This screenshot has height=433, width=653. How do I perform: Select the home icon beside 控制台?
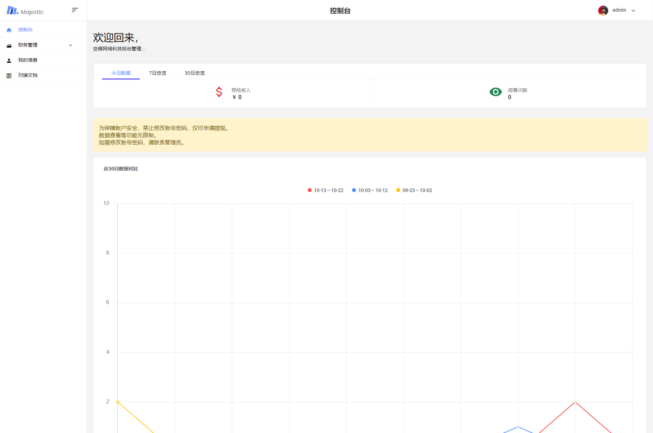pos(9,30)
